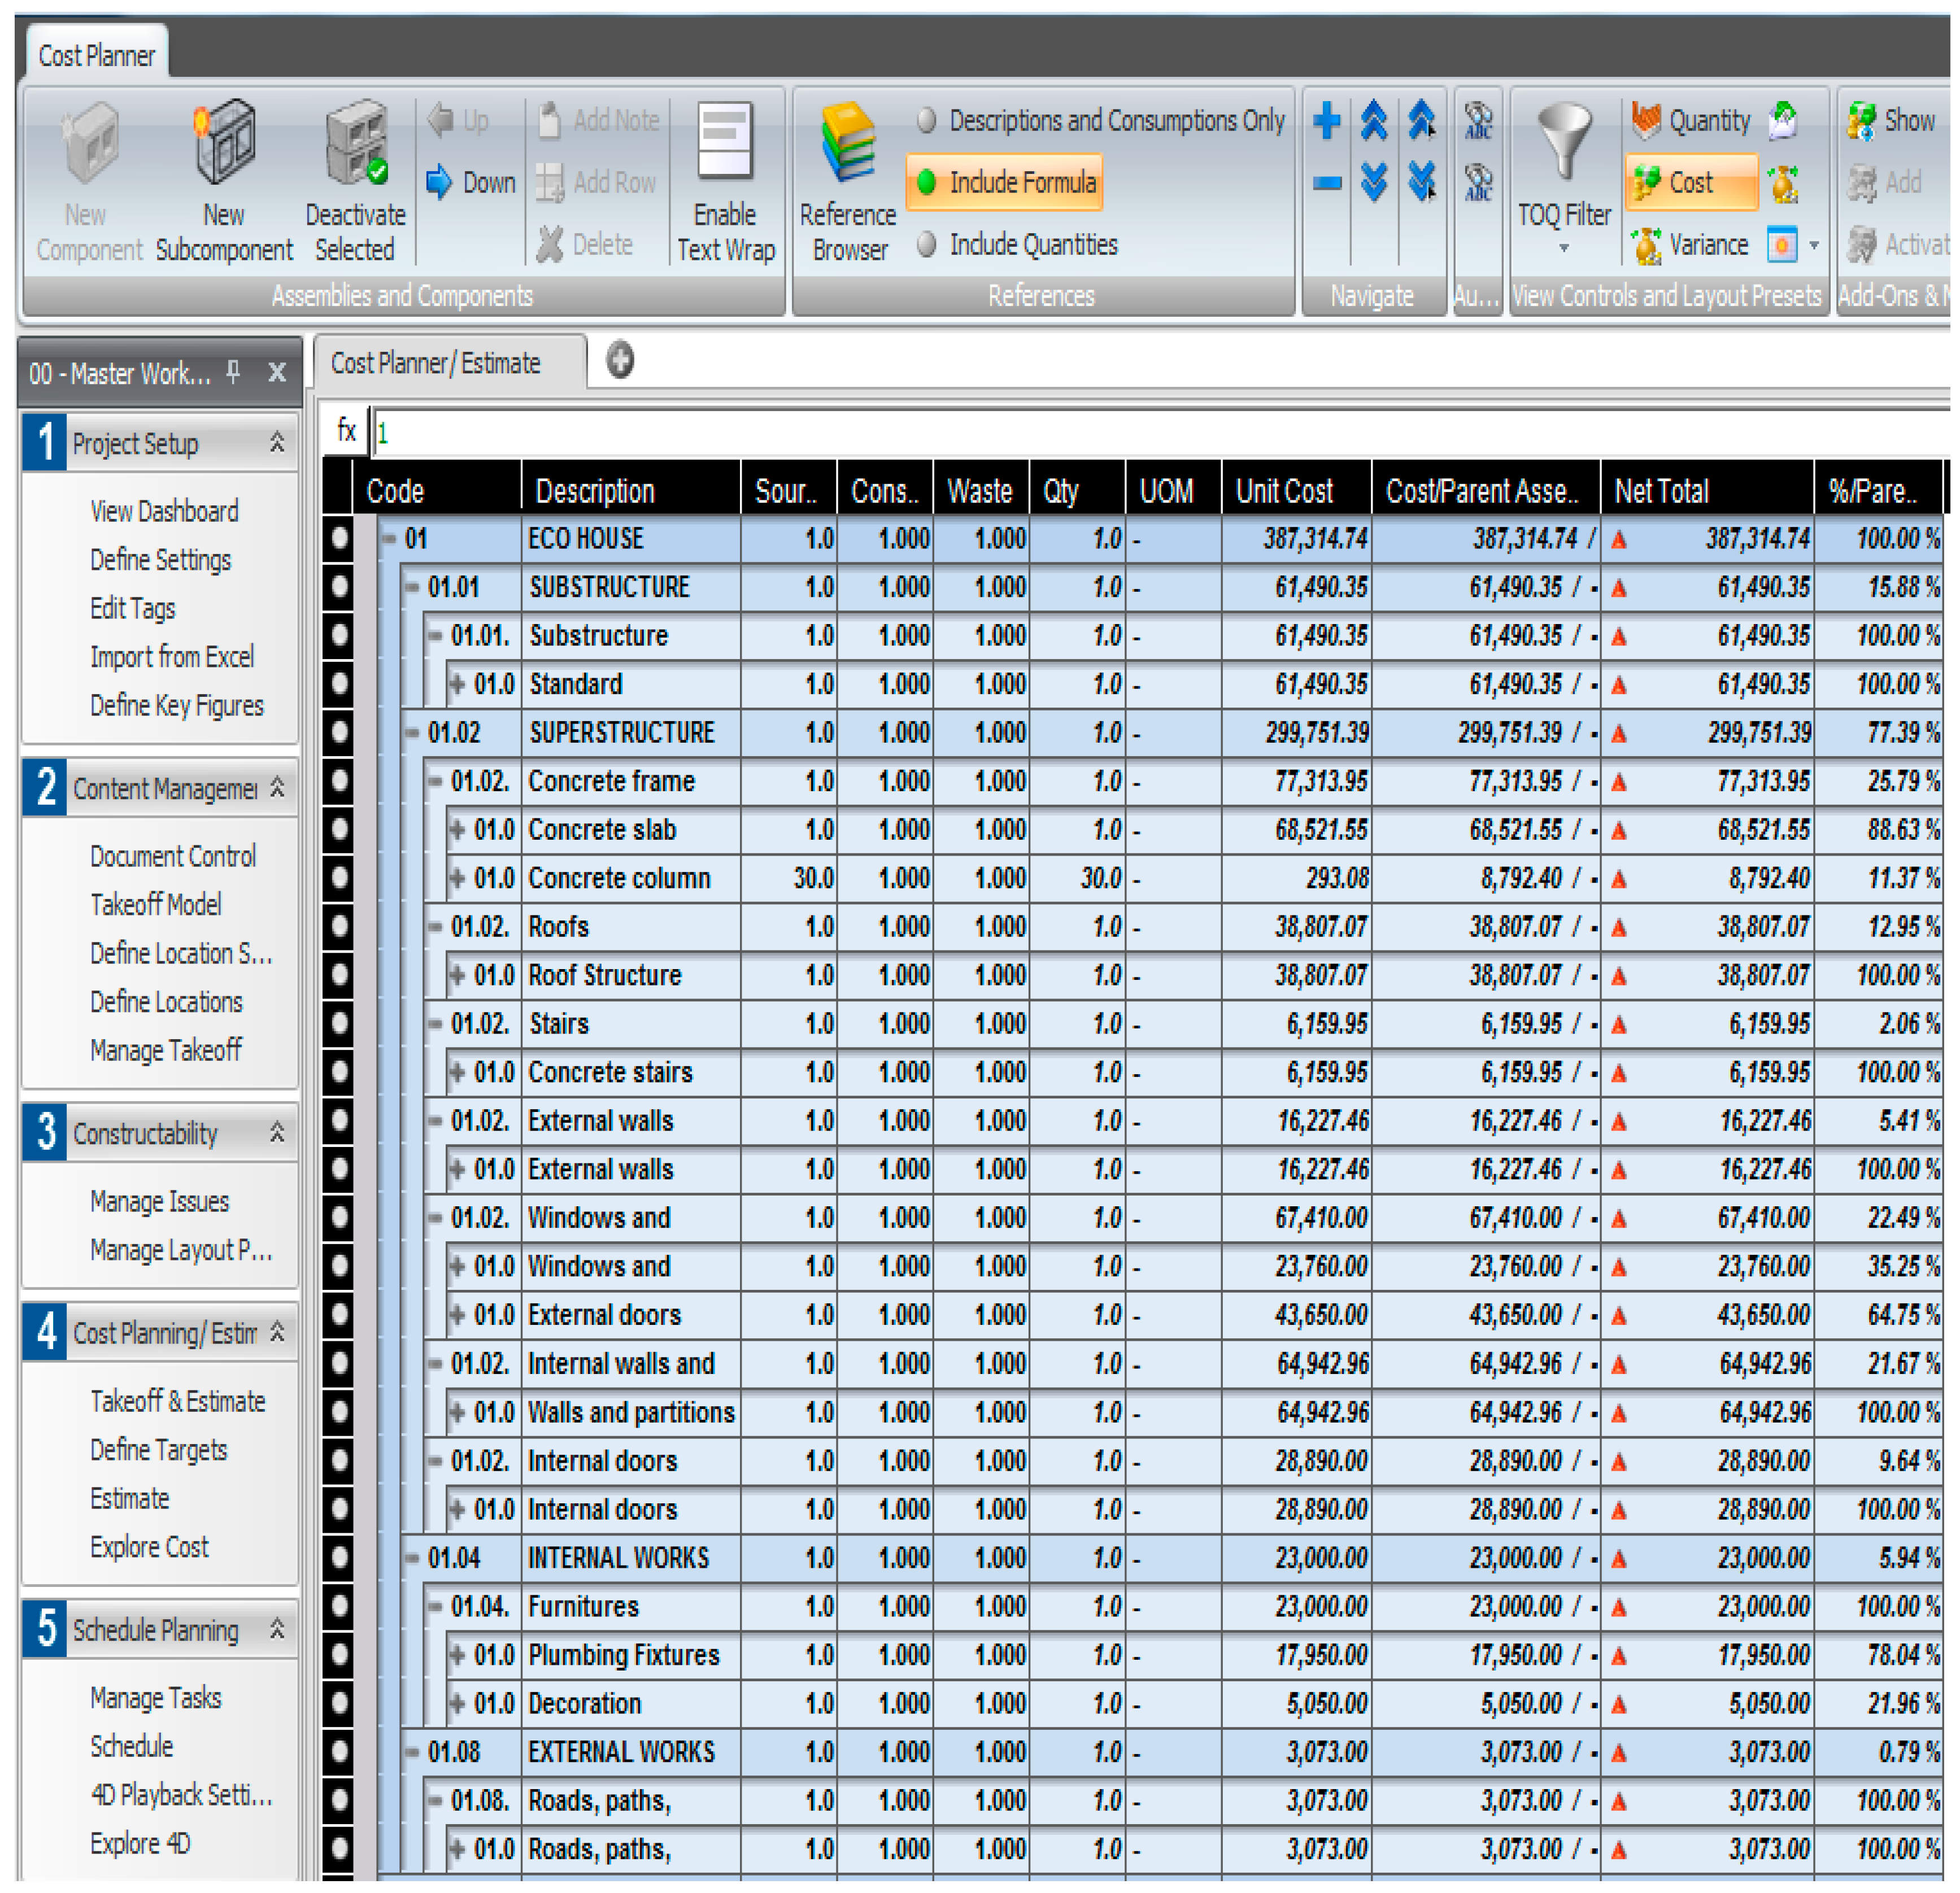Collapse the Project Setup section

coord(277,443)
